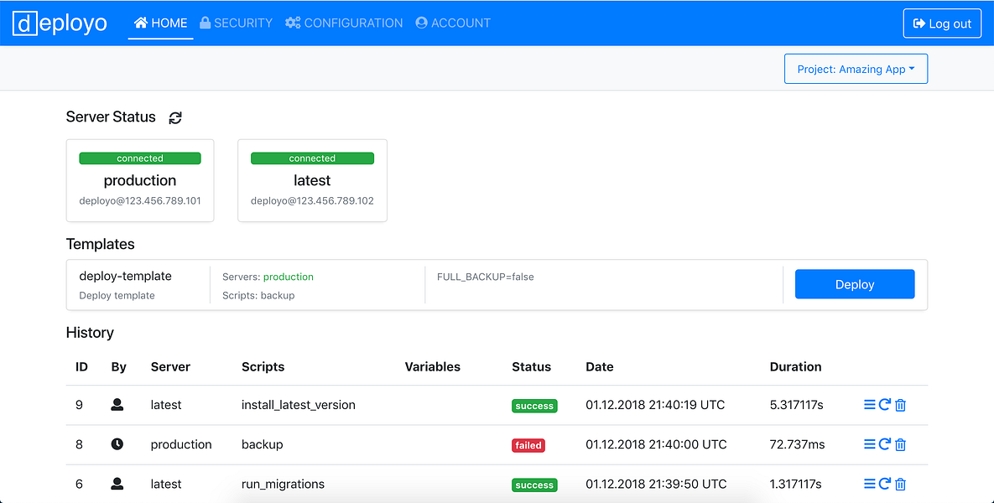Image resolution: width=994 pixels, height=503 pixels.
Task: Click the Scripts column header
Action: click(263, 367)
